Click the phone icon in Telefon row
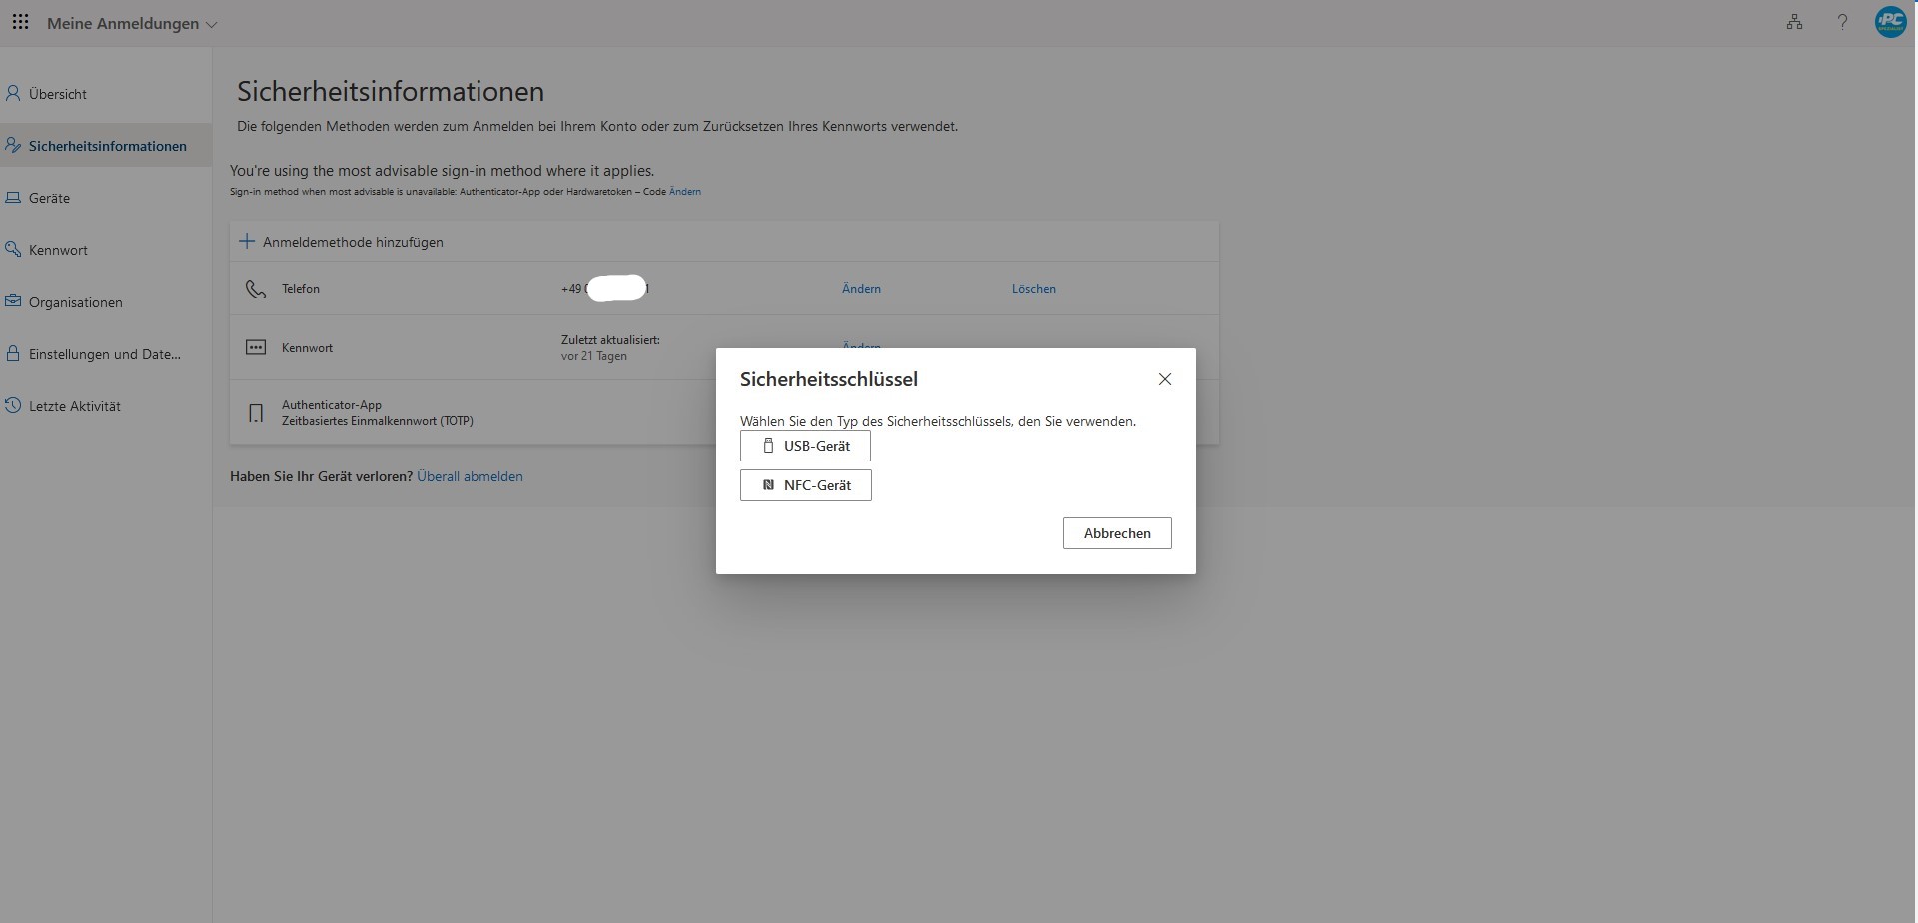1918x923 pixels. pos(256,289)
